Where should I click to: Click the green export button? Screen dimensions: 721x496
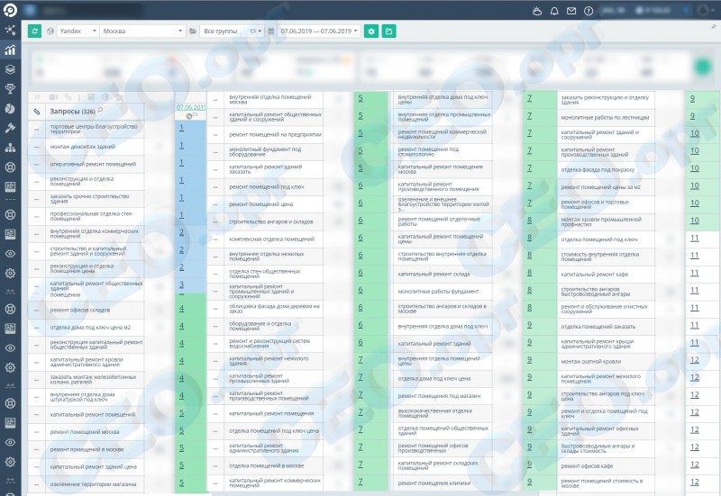click(x=388, y=31)
